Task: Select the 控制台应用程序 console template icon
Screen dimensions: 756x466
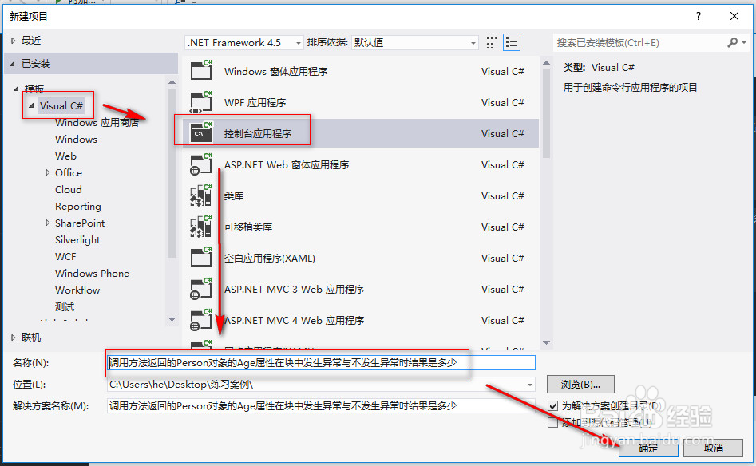Action: [x=201, y=133]
